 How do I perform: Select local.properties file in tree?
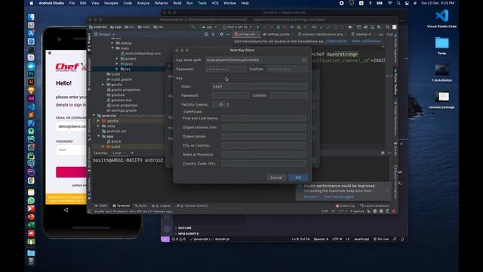(122, 105)
